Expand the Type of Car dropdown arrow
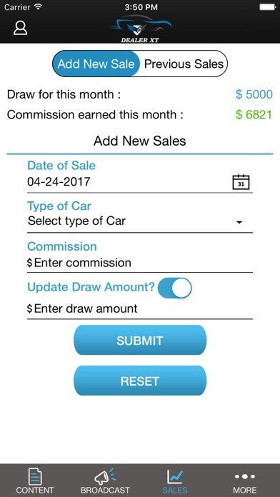 point(239,222)
